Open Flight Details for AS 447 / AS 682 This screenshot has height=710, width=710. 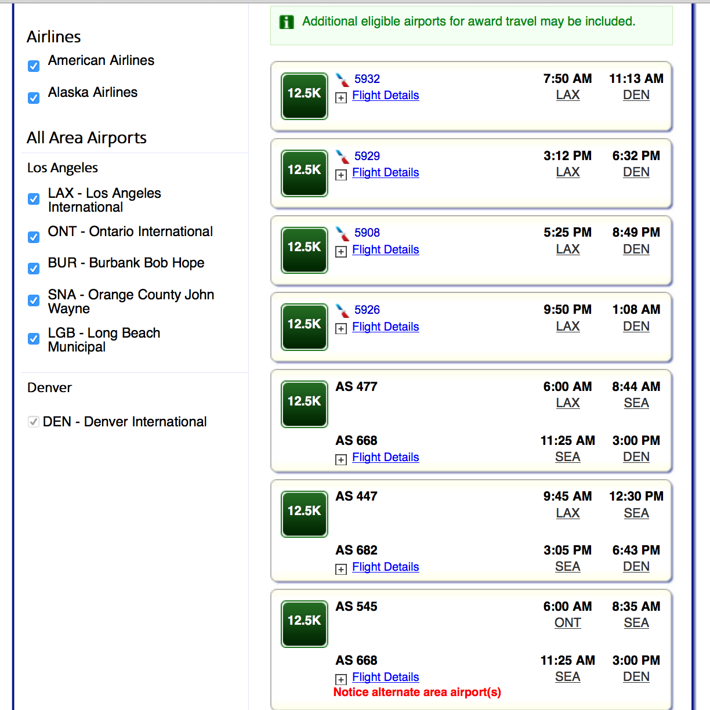click(386, 567)
